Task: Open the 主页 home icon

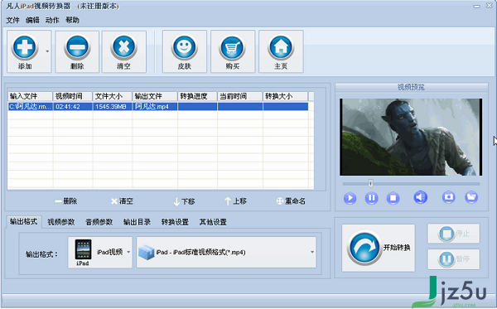Action: point(281,47)
